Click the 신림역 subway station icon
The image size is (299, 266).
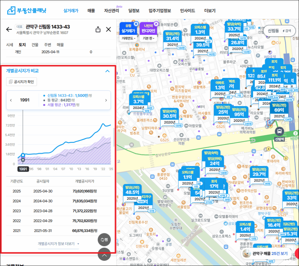point(279,131)
